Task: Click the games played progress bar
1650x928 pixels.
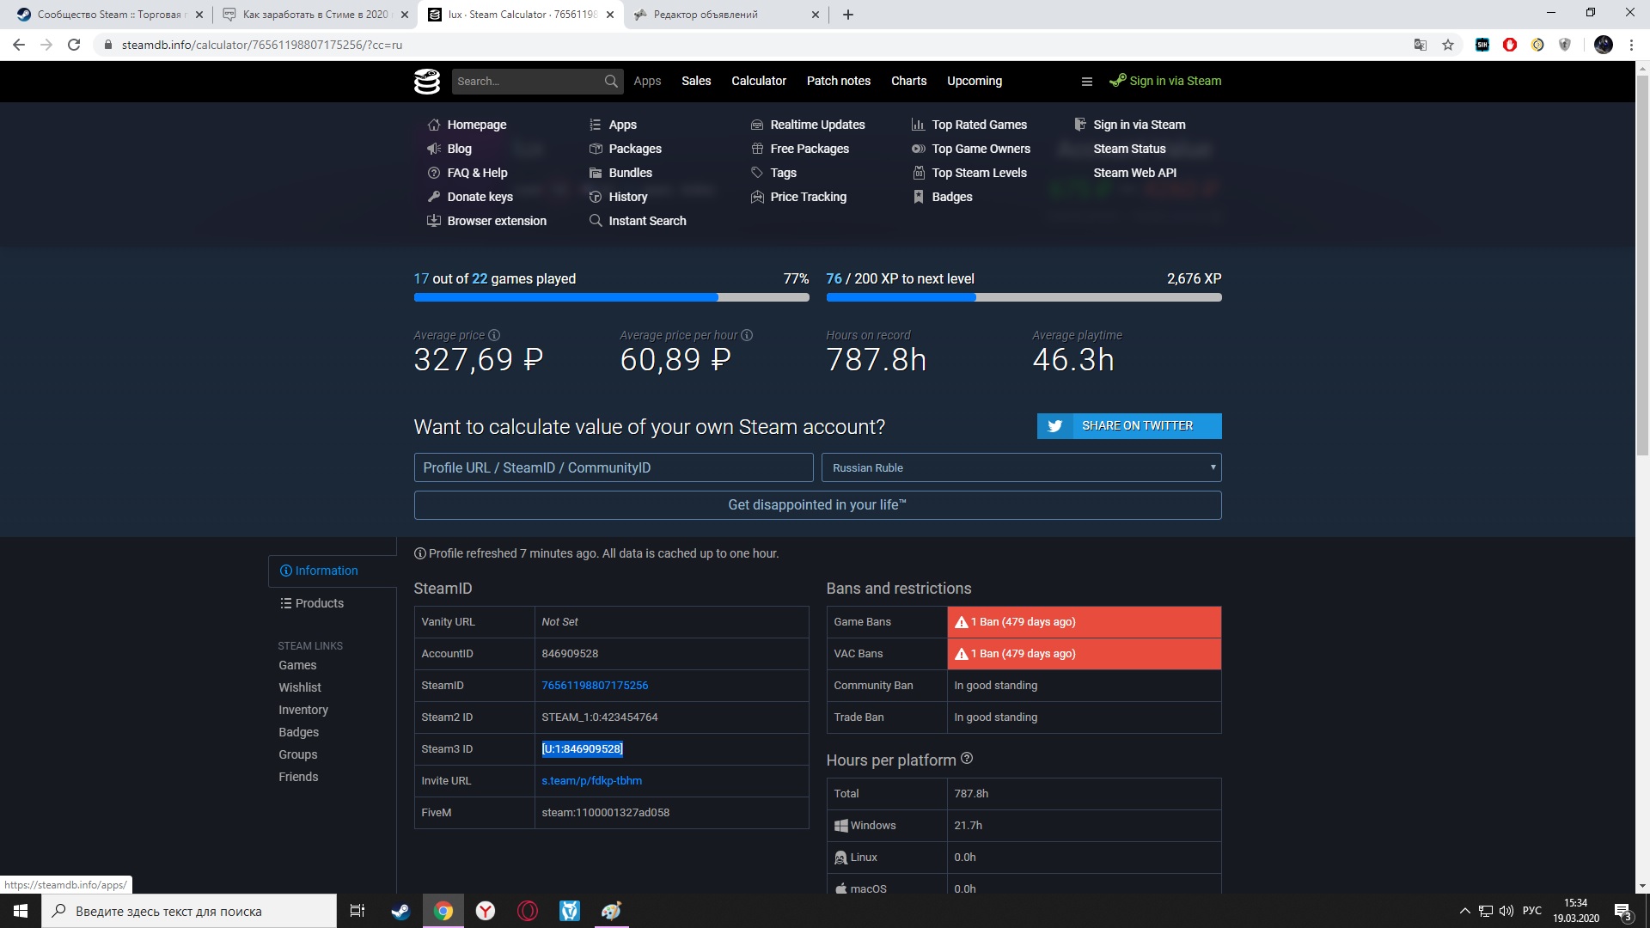Action: click(611, 297)
